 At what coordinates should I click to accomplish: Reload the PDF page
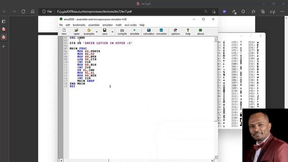(x=23, y=11)
